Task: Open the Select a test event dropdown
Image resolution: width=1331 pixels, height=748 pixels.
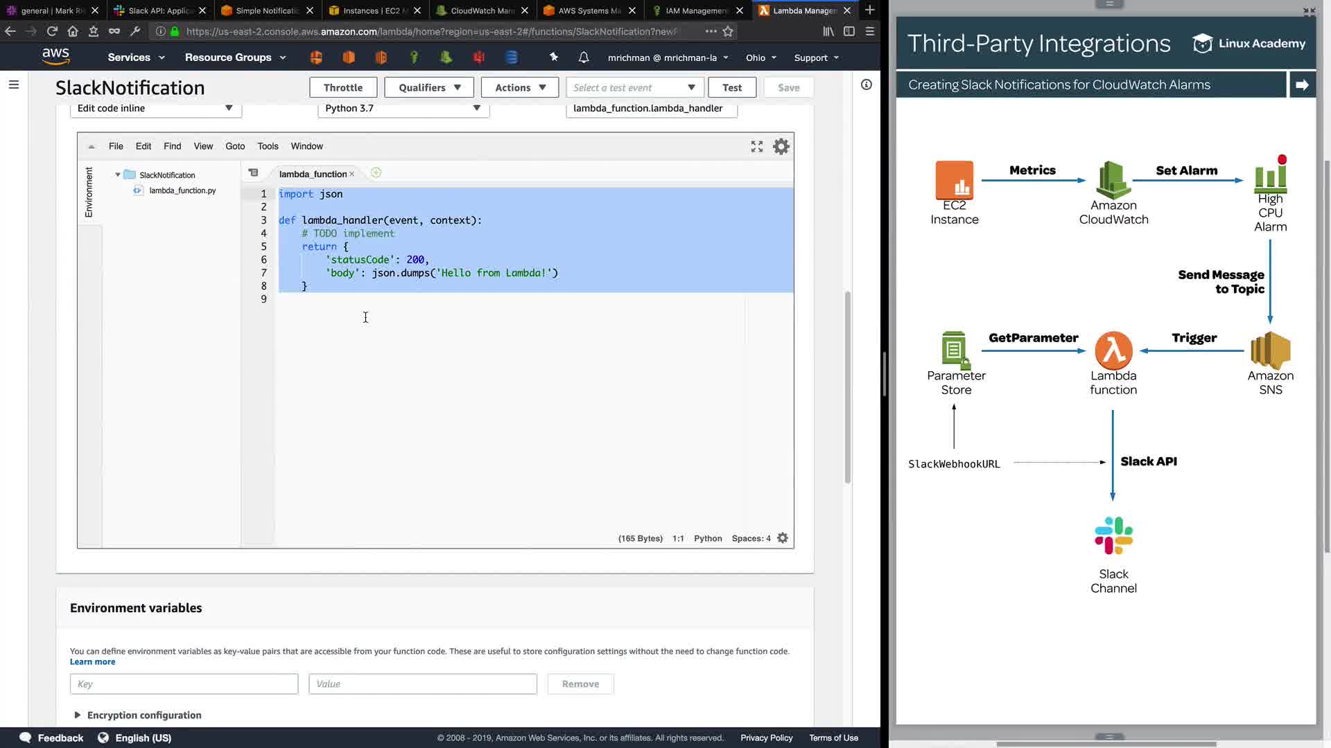Action: click(634, 87)
